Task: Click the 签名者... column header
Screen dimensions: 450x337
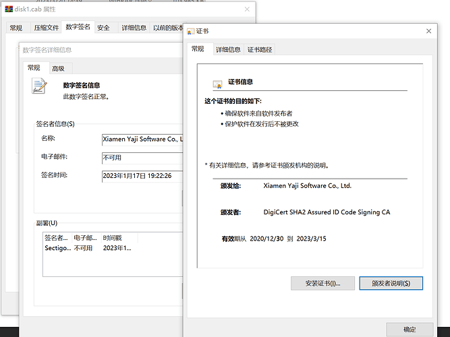Action: pyautogui.click(x=57, y=238)
